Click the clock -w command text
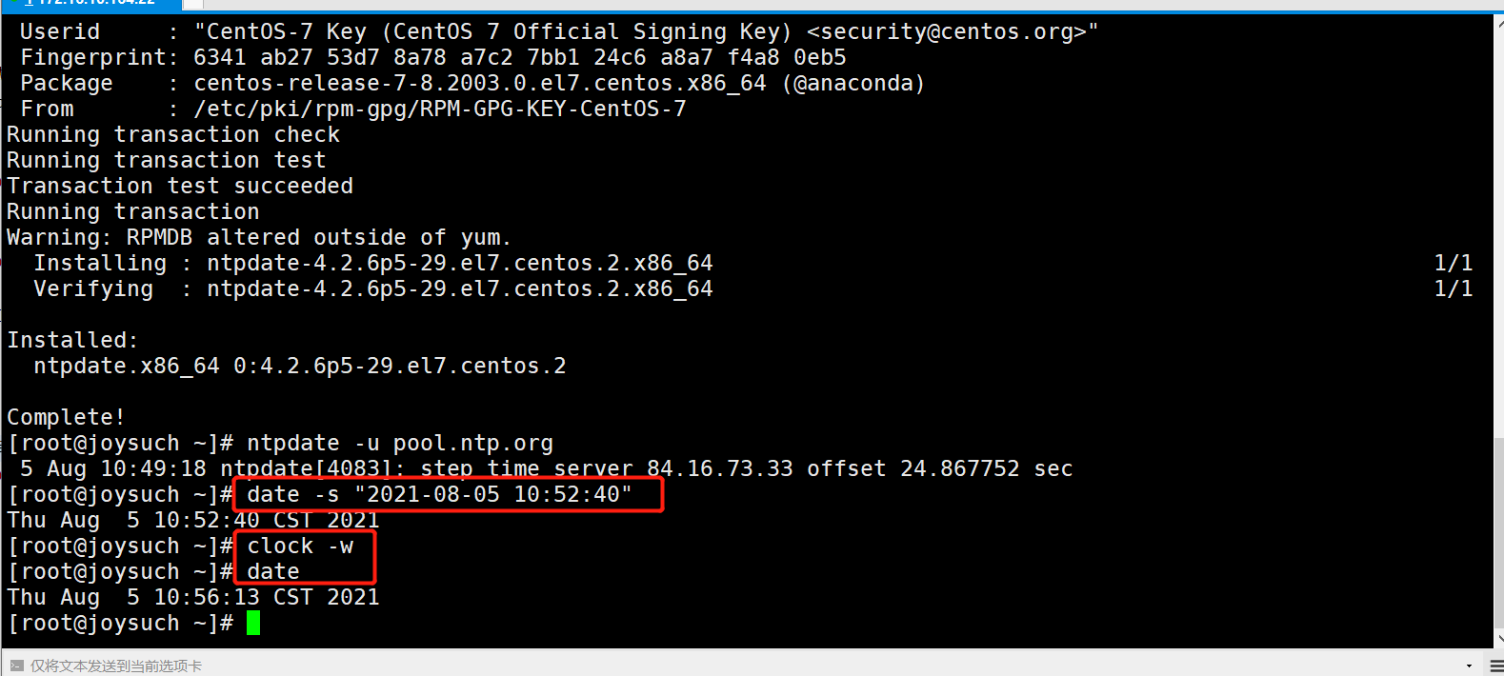Image resolution: width=1504 pixels, height=676 pixels. tap(300, 546)
